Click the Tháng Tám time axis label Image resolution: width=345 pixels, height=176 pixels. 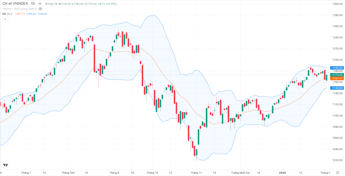68,173
